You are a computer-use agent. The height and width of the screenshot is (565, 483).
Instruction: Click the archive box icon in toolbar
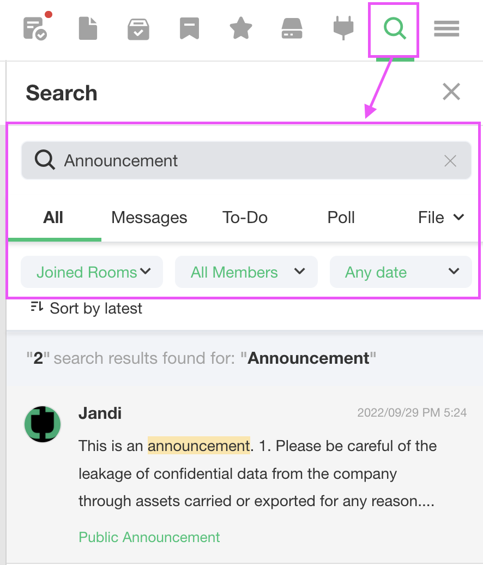[x=138, y=29]
